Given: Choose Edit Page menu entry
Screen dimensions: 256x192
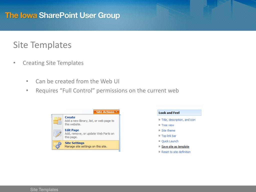Looking at the screenshot, I should 85,133.
